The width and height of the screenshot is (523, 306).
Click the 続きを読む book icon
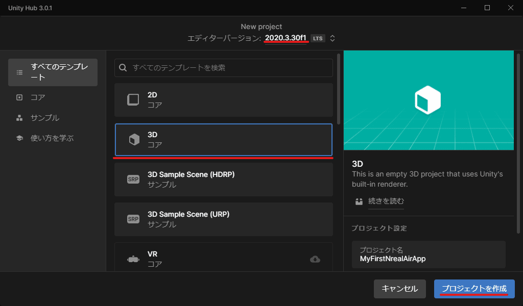coord(359,201)
